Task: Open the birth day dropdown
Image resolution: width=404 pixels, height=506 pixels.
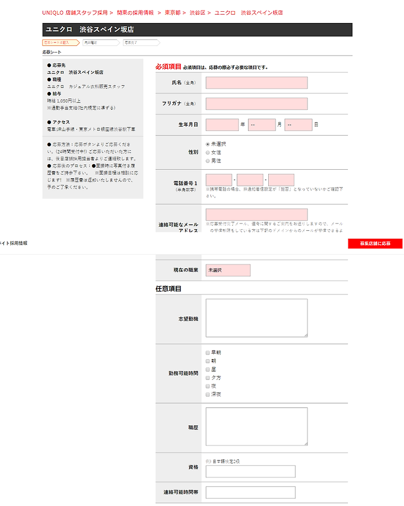Action: click(x=299, y=124)
